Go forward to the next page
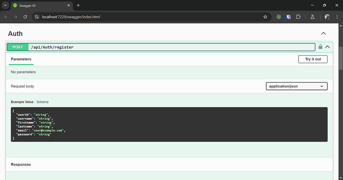343x180 pixels. tap(15, 17)
